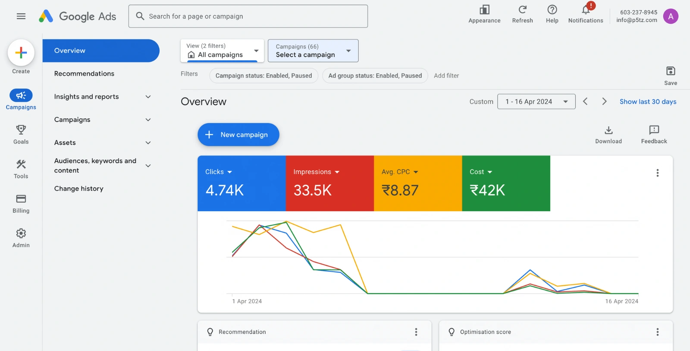Click the Show last 30 days link
This screenshot has height=351, width=690.
coord(648,101)
